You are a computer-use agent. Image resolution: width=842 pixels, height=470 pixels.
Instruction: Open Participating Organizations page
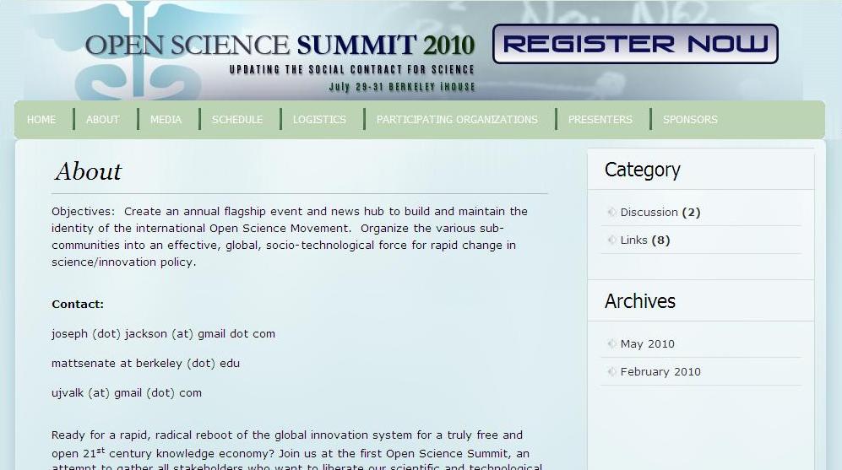coord(457,120)
